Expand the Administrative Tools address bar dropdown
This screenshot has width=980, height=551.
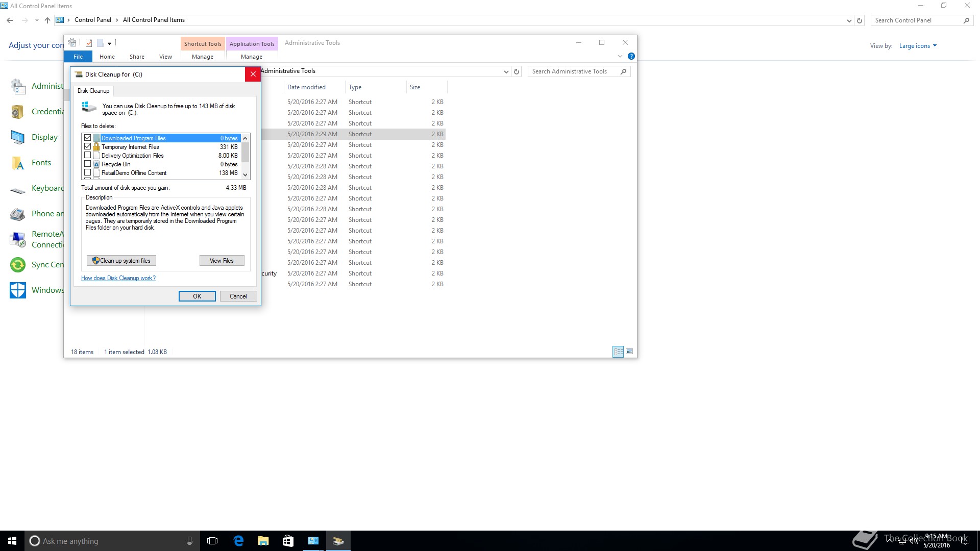pos(506,71)
